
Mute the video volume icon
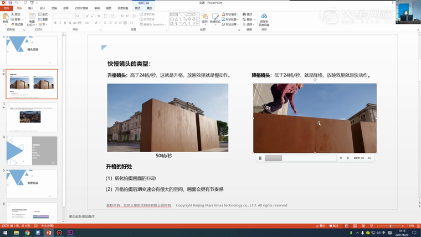(x=369, y=158)
